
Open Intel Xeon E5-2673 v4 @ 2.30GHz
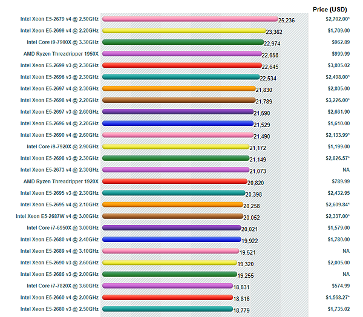(59, 170)
